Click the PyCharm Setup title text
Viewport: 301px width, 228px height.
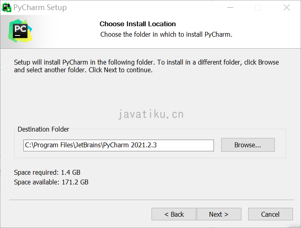click(x=40, y=8)
